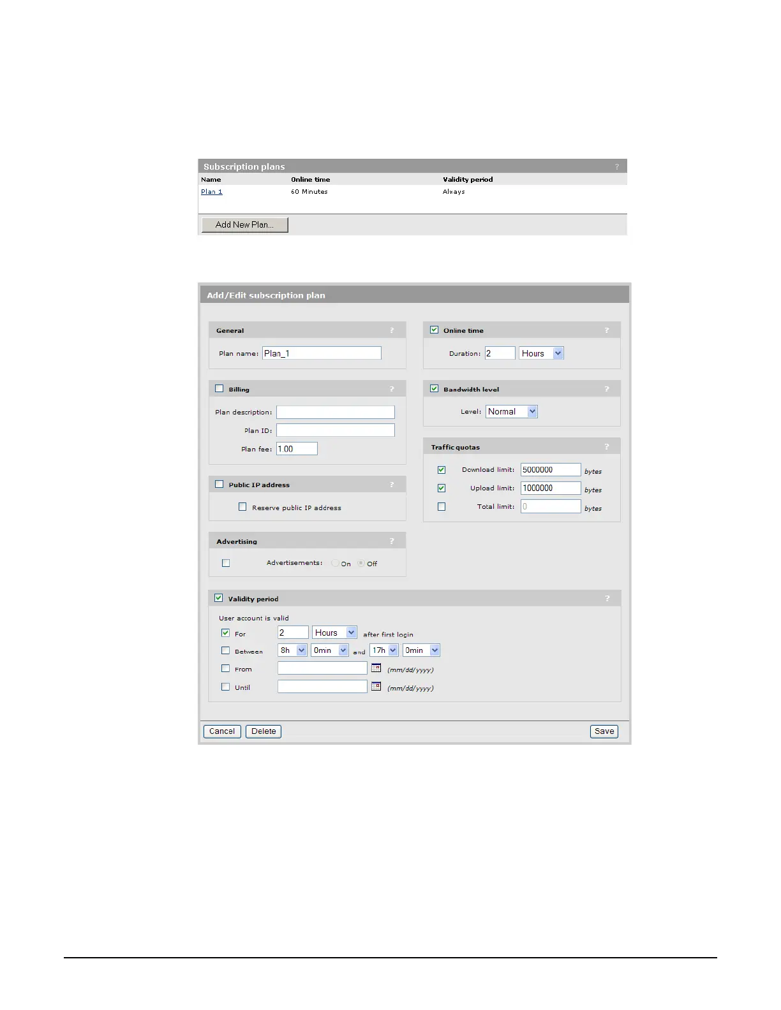Open help icon in Public IP address section
Screen dimensions: 781x1010
(392, 485)
